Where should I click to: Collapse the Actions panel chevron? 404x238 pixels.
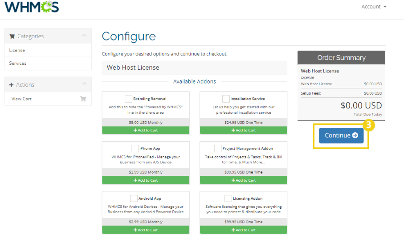pos(84,83)
